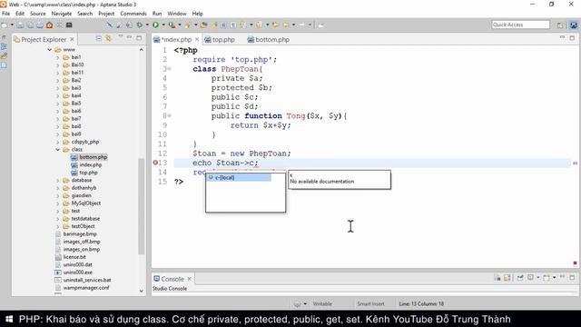Expand the bai1 folder
Viewport: 581px width, 327px height.
point(58,57)
